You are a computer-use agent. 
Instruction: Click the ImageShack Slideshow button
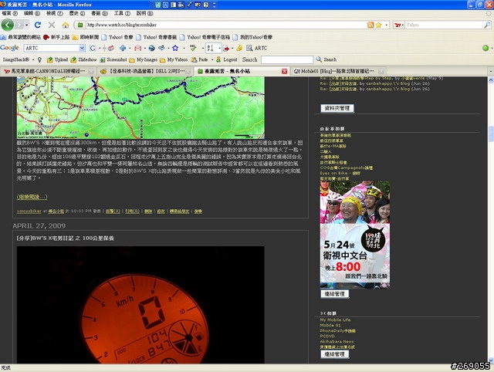pos(84,59)
